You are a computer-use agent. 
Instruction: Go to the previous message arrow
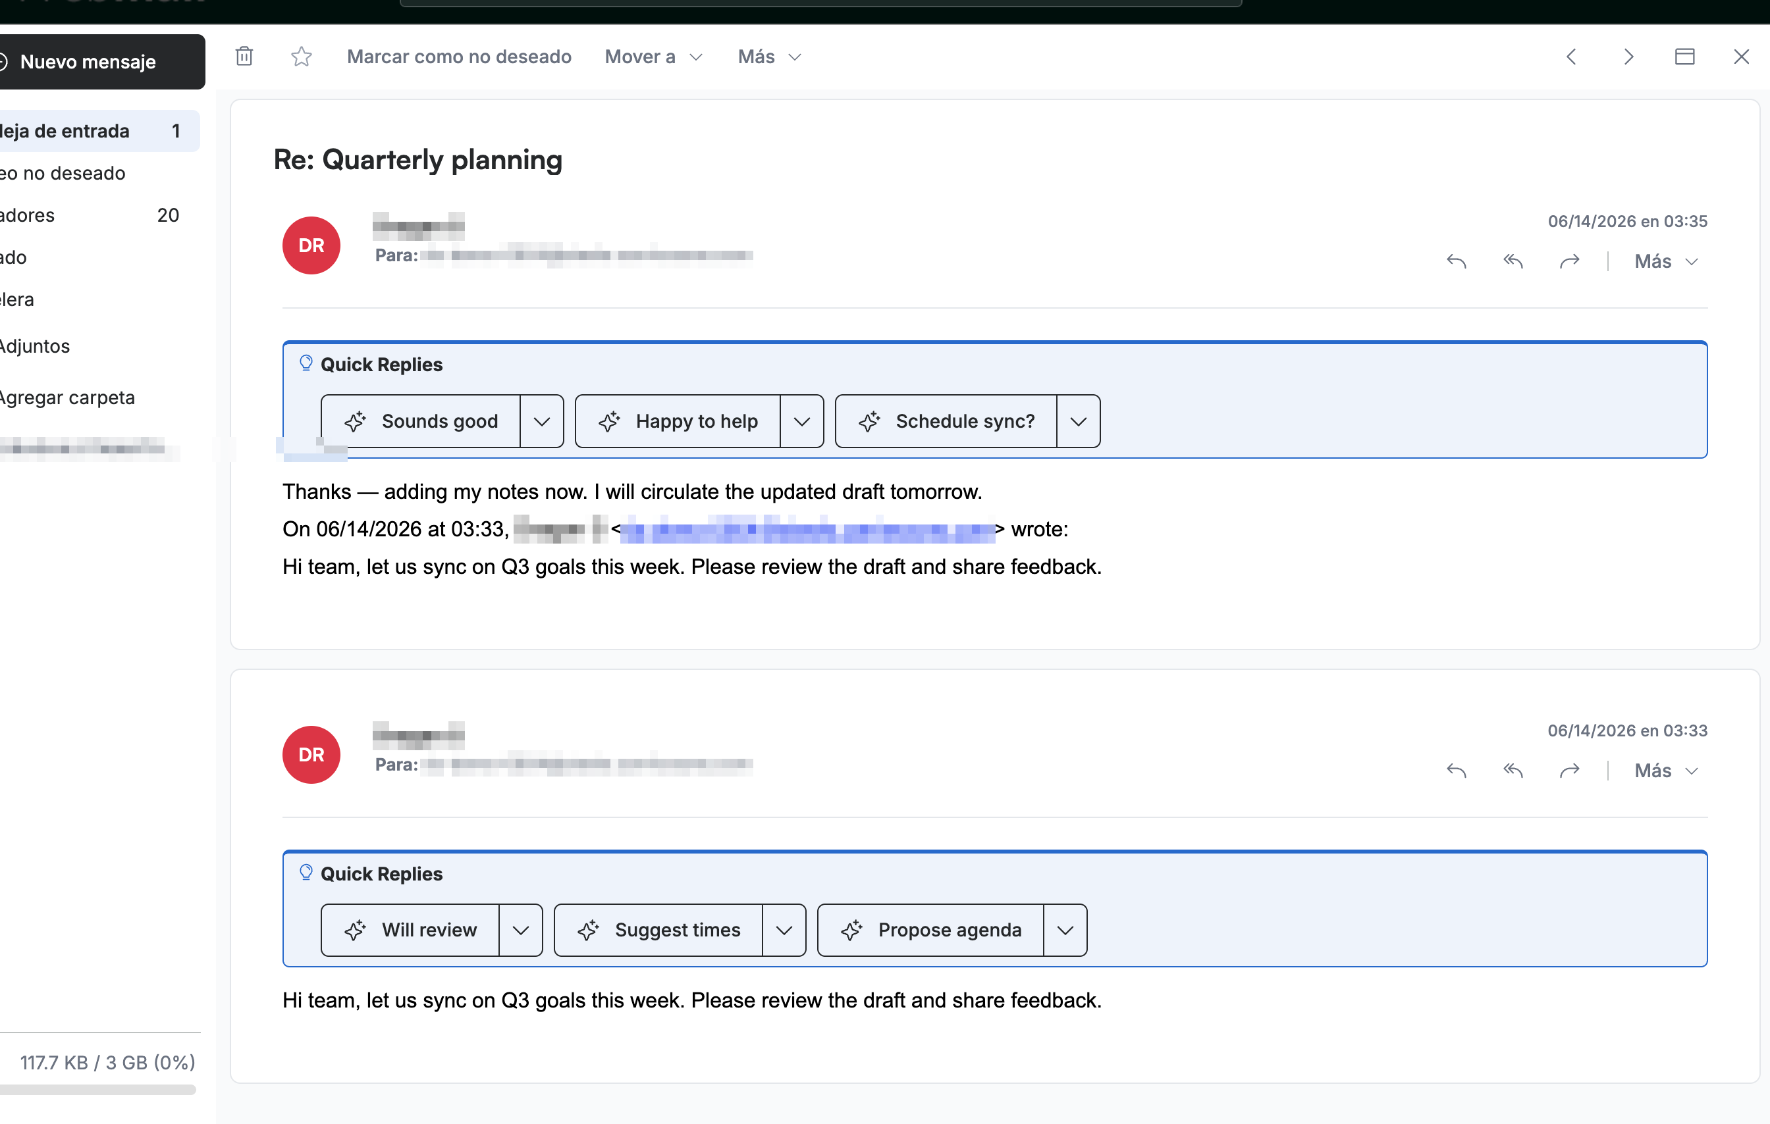click(x=1570, y=57)
